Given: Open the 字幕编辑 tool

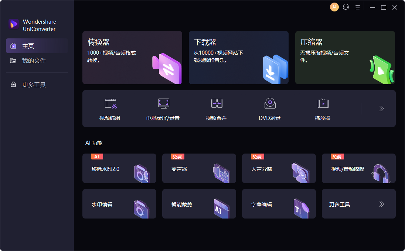Looking at the screenshot, I should coord(279,204).
